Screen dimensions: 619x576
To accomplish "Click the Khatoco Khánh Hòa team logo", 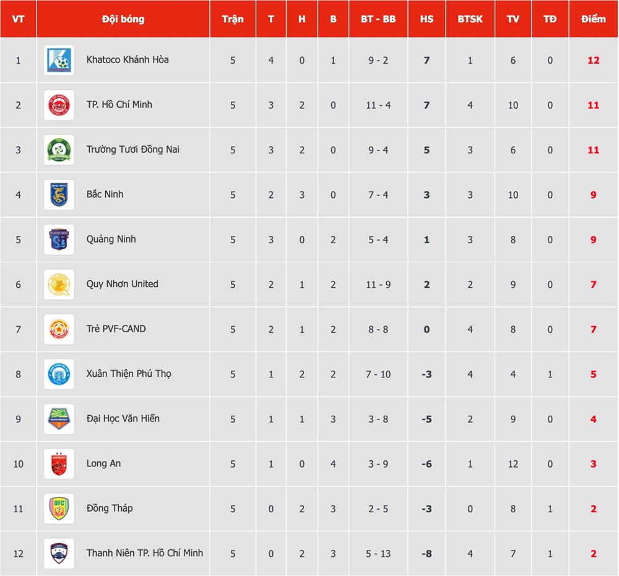I will point(59,60).
